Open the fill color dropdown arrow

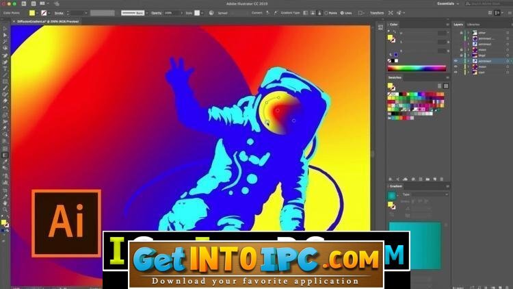click(38, 13)
